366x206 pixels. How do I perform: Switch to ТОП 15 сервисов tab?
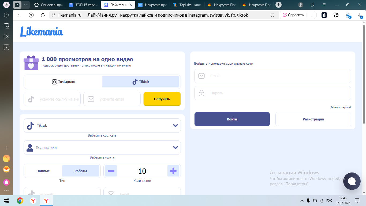coord(83,5)
